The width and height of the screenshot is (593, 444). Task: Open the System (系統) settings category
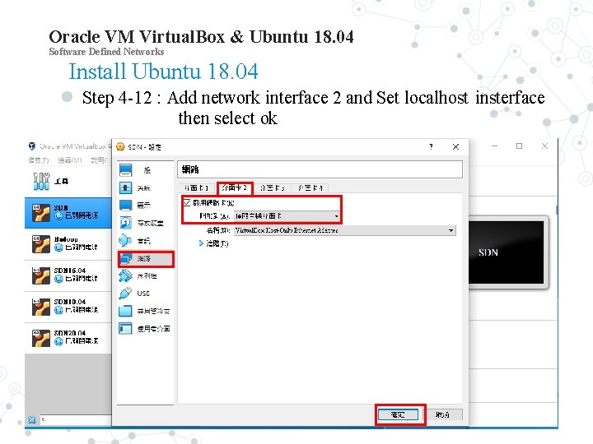(145, 187)
